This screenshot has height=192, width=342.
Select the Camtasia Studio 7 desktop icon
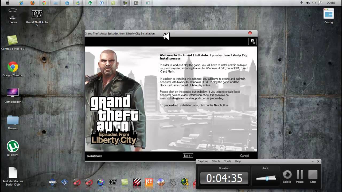point(13,43)
